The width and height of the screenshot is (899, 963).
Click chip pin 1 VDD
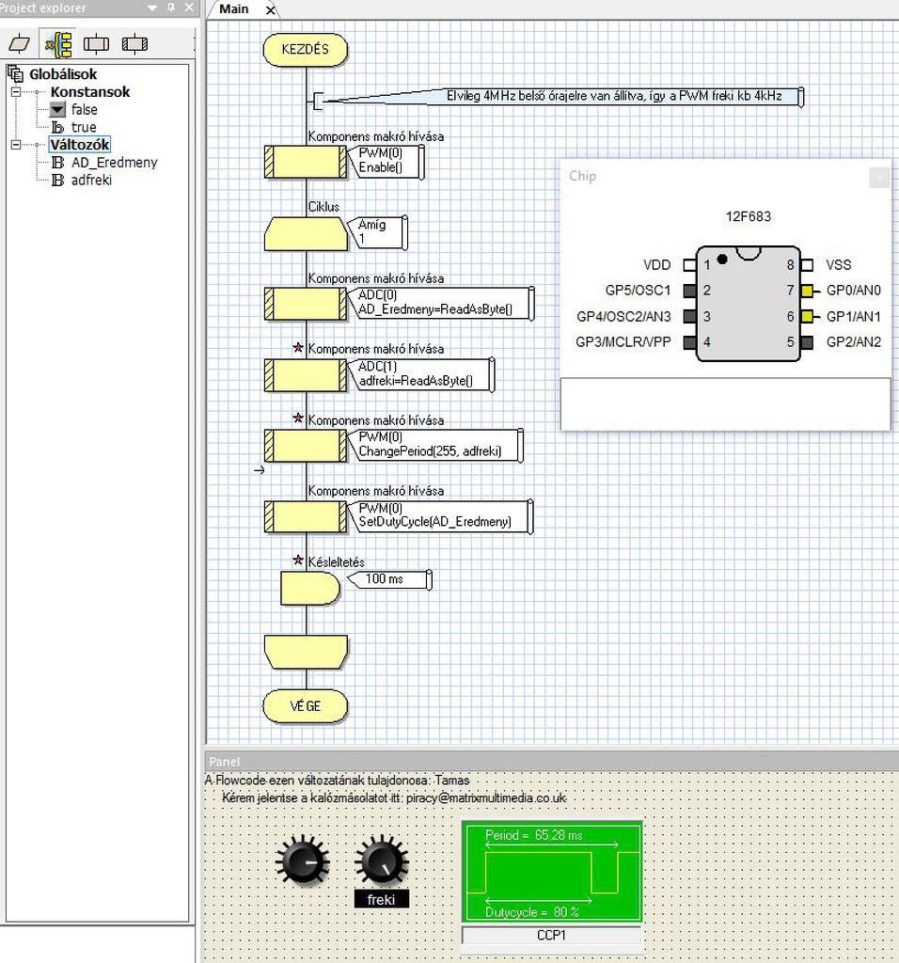[689, 265]
